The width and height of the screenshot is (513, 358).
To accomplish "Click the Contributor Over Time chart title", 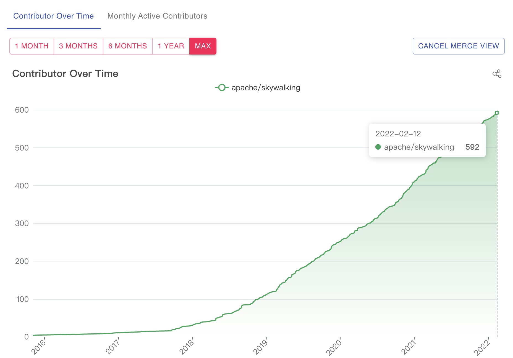I will click(x=65, y=74).
